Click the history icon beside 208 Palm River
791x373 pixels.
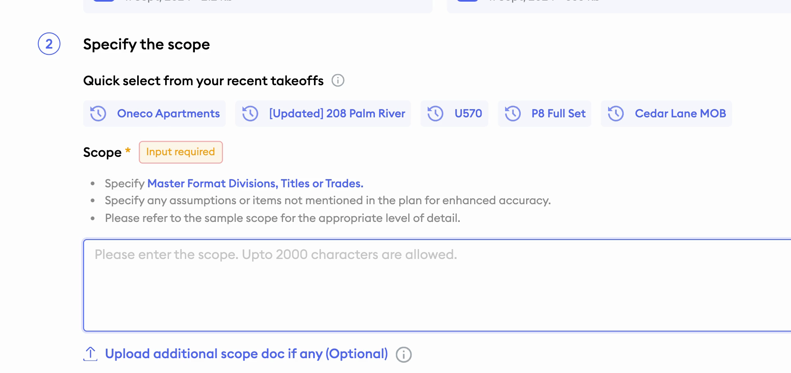[250, 114]
